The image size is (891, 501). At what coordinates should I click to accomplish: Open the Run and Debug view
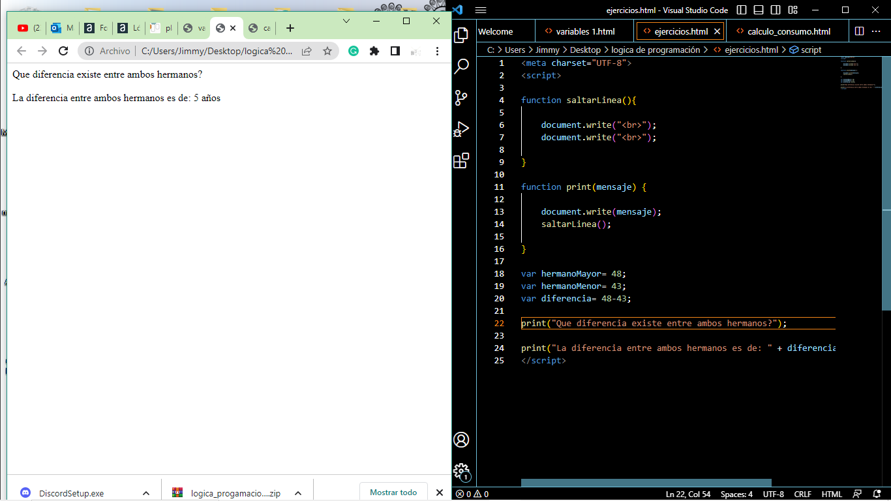click(461, 129)
